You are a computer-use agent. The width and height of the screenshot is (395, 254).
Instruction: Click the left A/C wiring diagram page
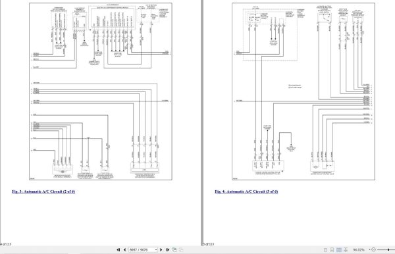(101, 91)
